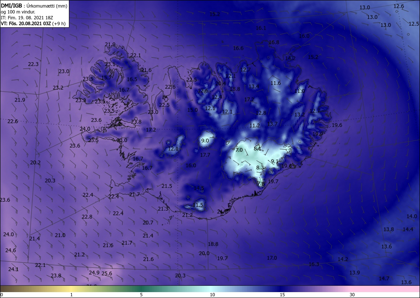
Task: Click the 16.5 value in the Westfjords
Action: (x=132, y=79)
